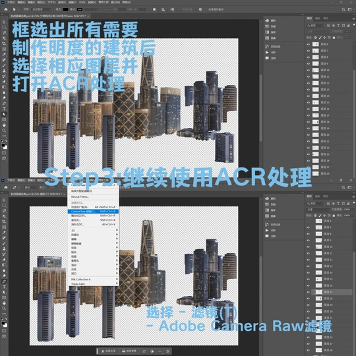
Task: Open fill dropdown arrow in lower Layers panel
Action: (353, 216)
